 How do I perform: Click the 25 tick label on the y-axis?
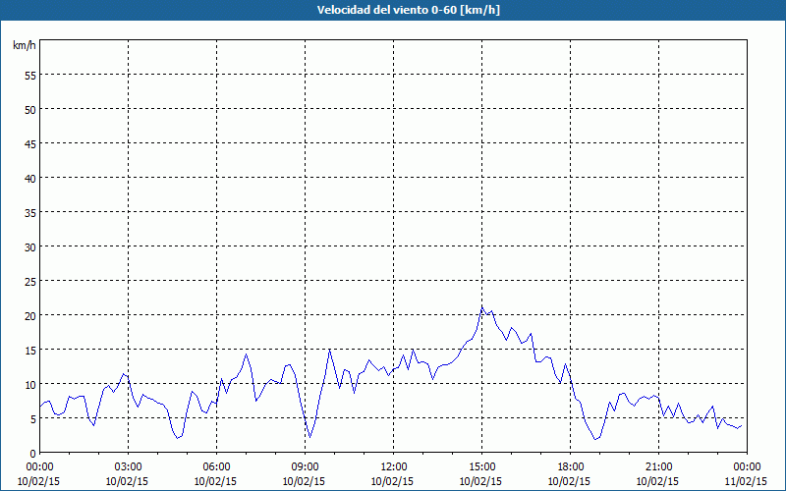click(29, 281)
